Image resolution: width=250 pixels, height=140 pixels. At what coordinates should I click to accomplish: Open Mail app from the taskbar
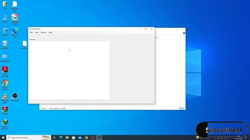[x=80, y=137]
